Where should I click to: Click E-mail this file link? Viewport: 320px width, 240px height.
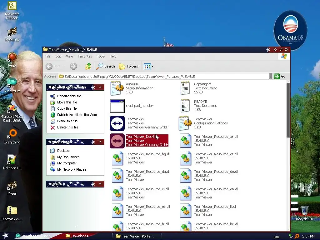[67, 121]
